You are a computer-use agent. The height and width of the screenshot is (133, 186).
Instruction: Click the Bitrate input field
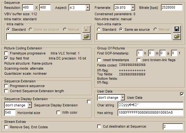172,8
